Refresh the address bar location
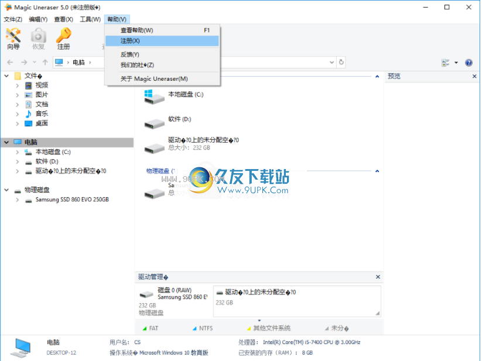Image resolution: width=482 pixels, height=361 pixels. (x=341, y=63)
